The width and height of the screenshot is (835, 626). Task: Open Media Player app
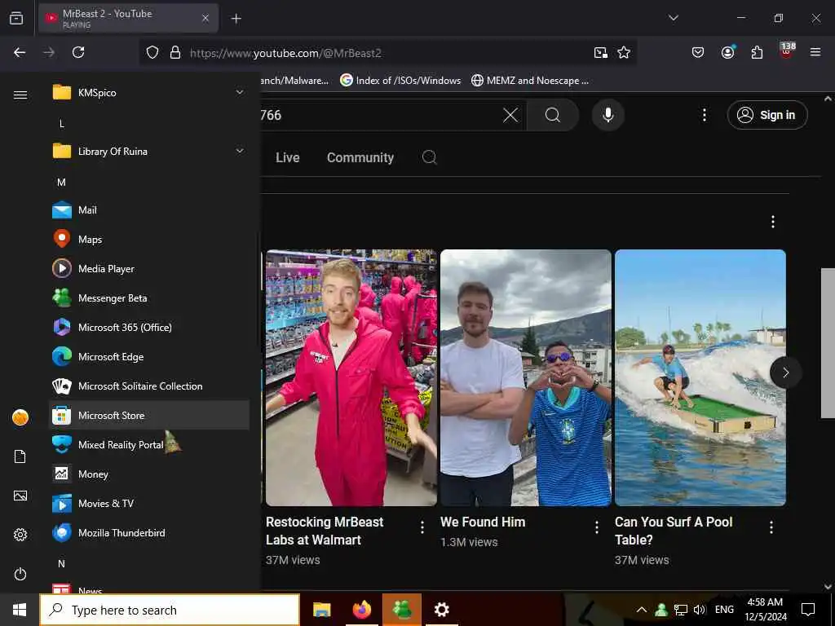coord(149,269)
